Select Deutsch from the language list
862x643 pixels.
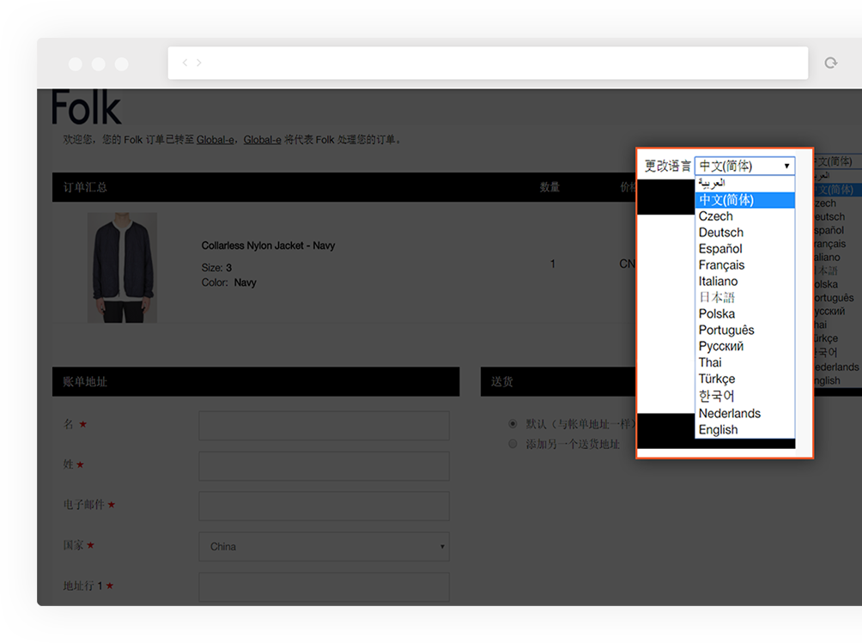[721, 233]
